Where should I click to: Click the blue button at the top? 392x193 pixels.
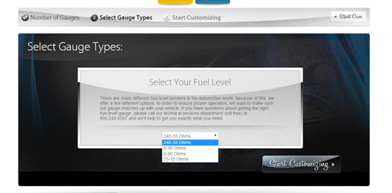(212, 2)
